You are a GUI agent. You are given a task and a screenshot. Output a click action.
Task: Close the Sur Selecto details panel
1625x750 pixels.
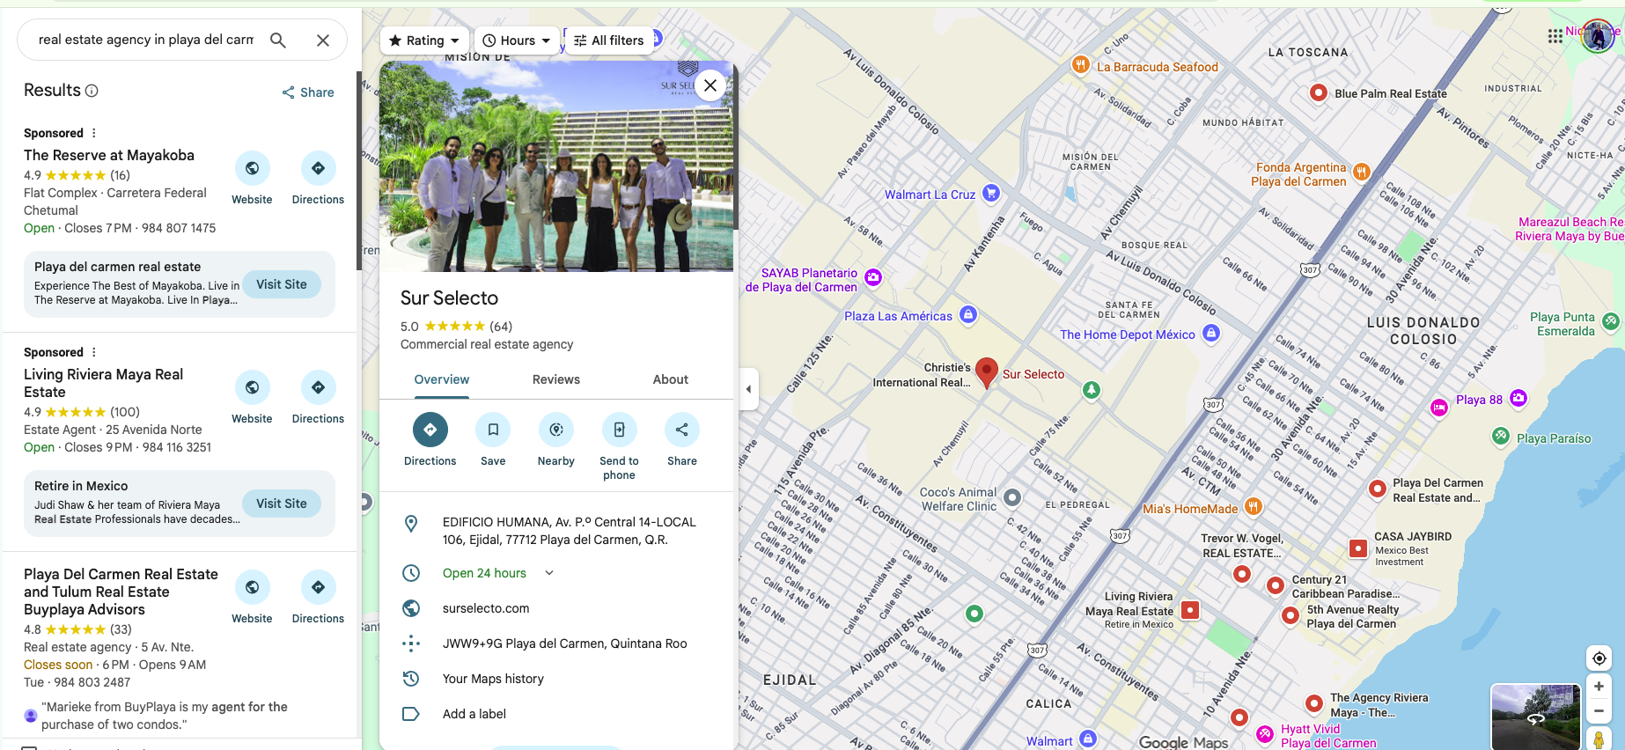(710, 85)
